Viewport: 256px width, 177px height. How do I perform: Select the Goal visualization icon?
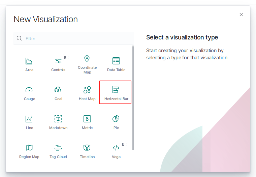(x=58, y=90)
